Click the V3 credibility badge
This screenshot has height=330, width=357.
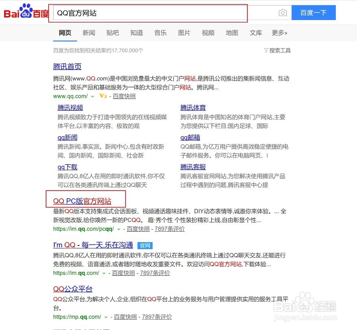(x=103, y=96)
